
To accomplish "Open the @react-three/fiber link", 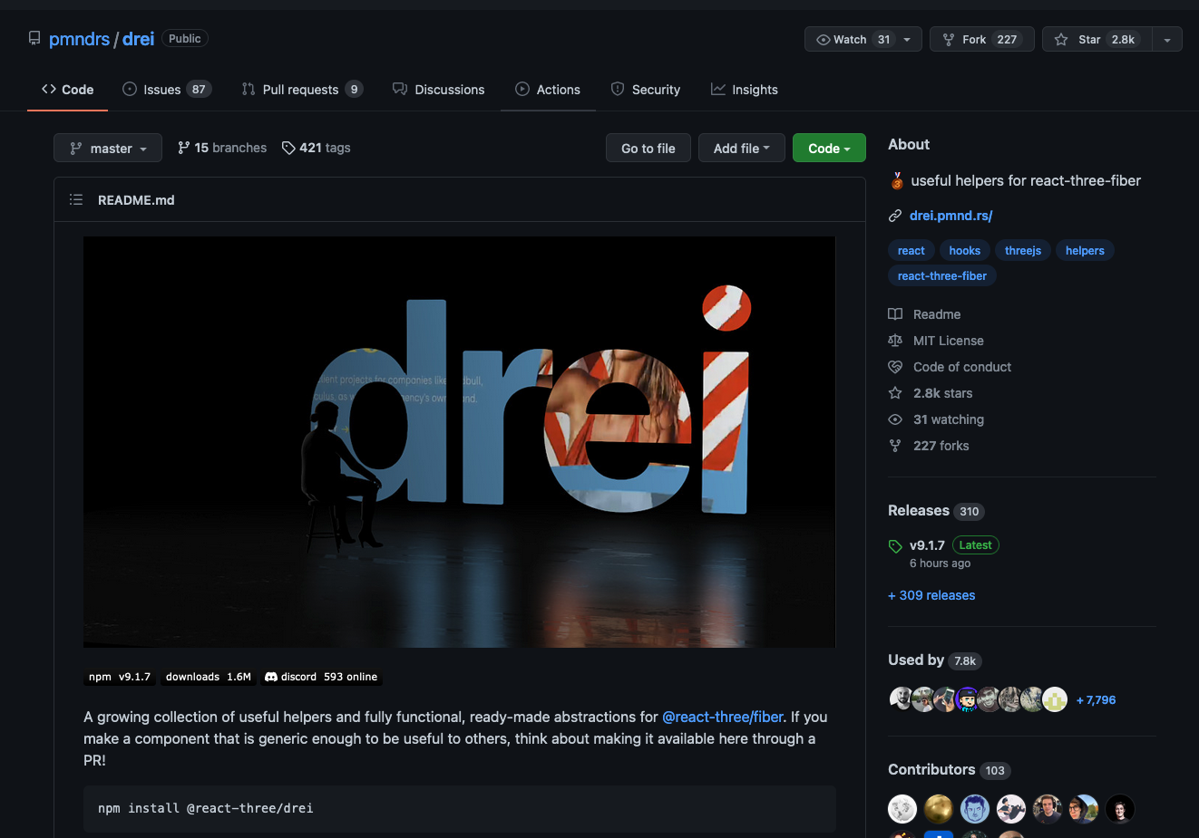I will tap(723, 717).
